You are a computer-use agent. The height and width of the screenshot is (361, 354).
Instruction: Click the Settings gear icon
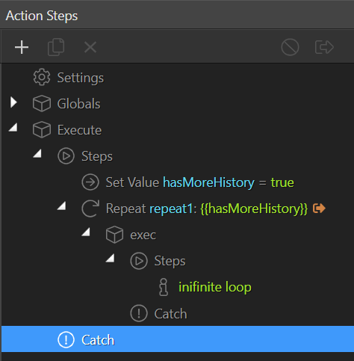(42, 77)
